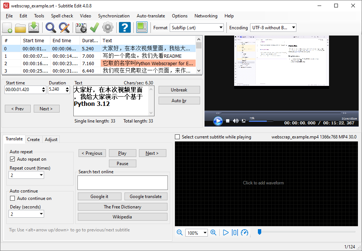Open Find using the magnifier toolbar icon
This screenshot has height=251, width=362.
(50, 27)
